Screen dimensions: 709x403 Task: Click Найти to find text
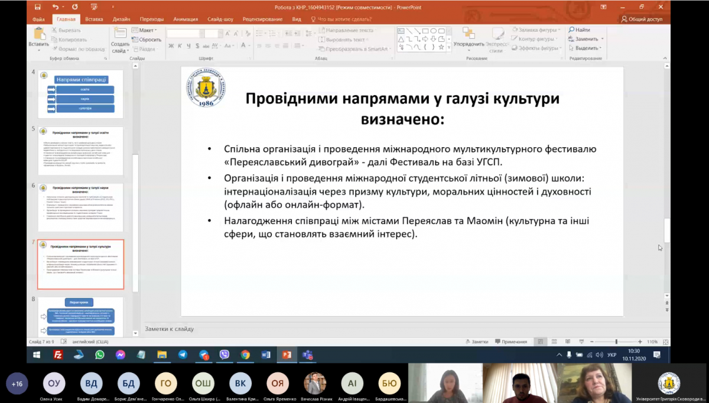click(579, 30)
